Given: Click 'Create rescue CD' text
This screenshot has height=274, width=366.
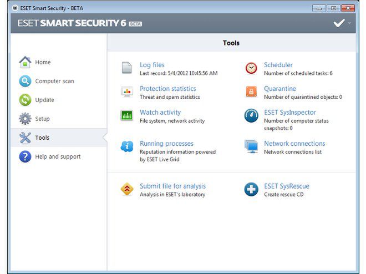Looking at the screenshot, I should (283, 195).
